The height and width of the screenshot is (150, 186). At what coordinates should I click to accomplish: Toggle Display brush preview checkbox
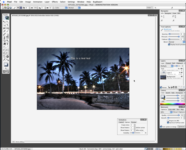[169, 45]
